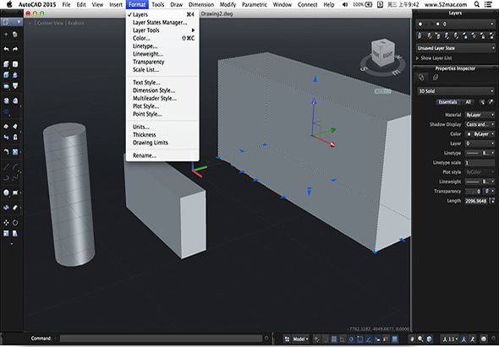The width and height of the screenshot is (499, 347).
Task: Open the Unsaved Layer State dropdown
Action: coord(455,48)
